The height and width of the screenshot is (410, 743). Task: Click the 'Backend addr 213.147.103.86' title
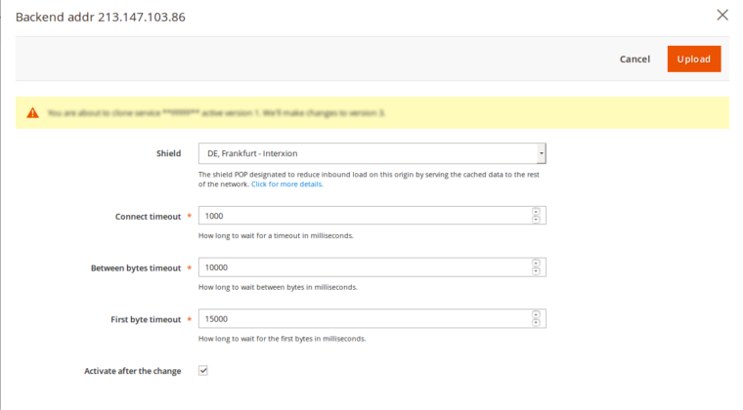(x=101, y=17)
